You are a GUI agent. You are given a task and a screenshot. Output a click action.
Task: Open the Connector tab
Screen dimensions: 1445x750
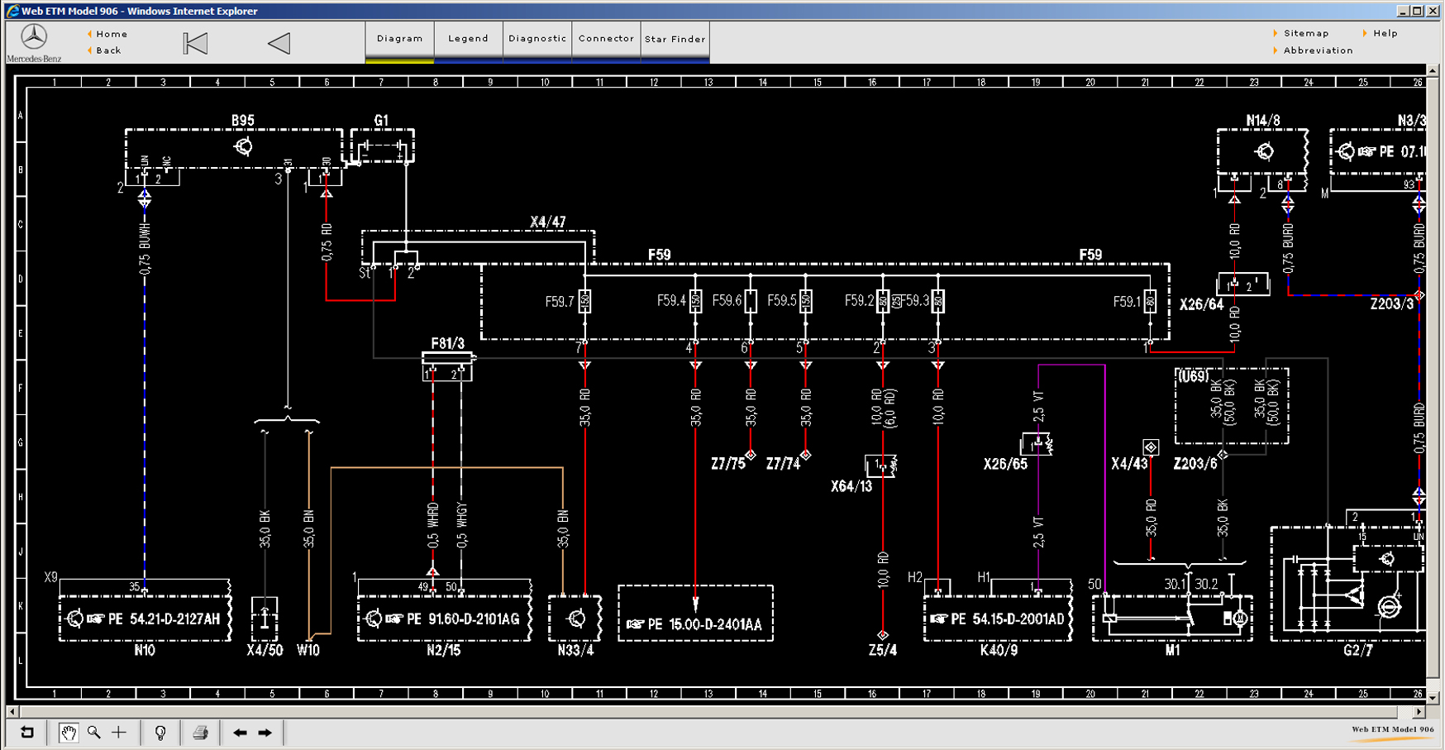click(606, 39)
